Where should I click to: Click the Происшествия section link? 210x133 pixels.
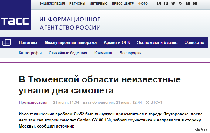coord(33,103)
